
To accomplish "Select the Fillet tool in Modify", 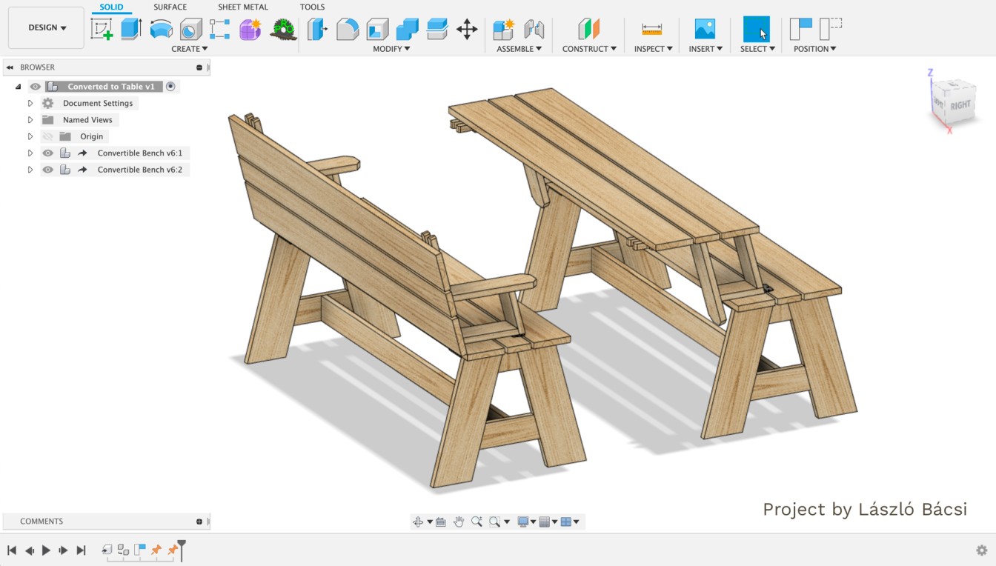I will [348, 30].
